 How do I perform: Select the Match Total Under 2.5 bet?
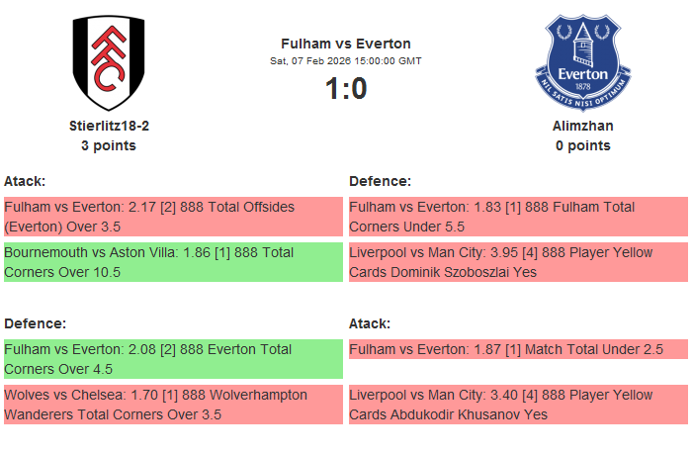(x=517, y=349)
